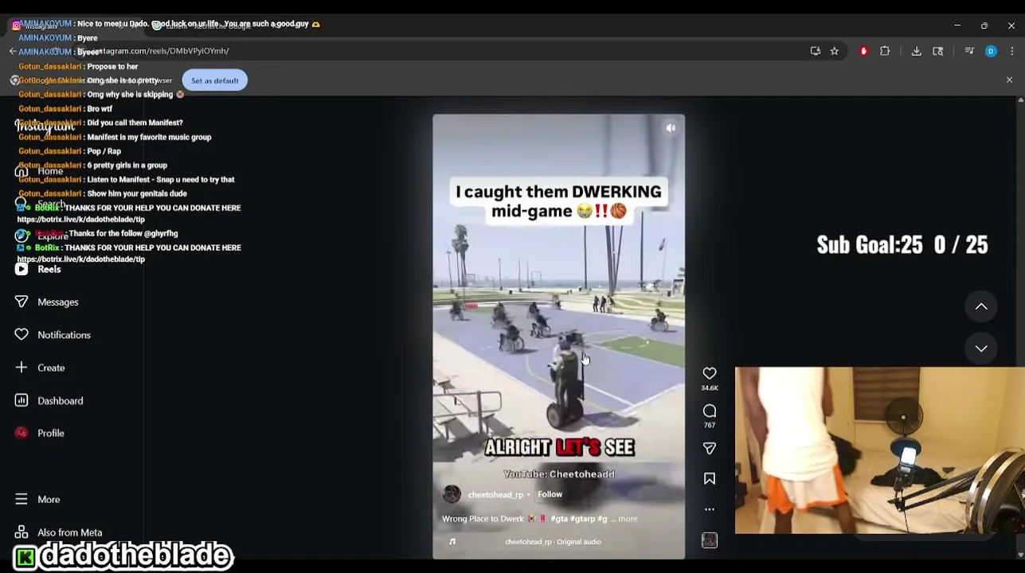Open Notifications in the Instagram sidebar
Viewport: 1025px width, 573px height.
point(64,335)
